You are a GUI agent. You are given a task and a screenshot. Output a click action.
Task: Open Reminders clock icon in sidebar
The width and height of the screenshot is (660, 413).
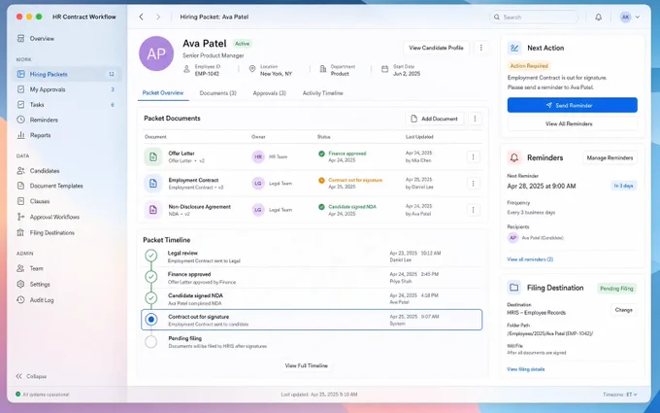pos(20,120)
